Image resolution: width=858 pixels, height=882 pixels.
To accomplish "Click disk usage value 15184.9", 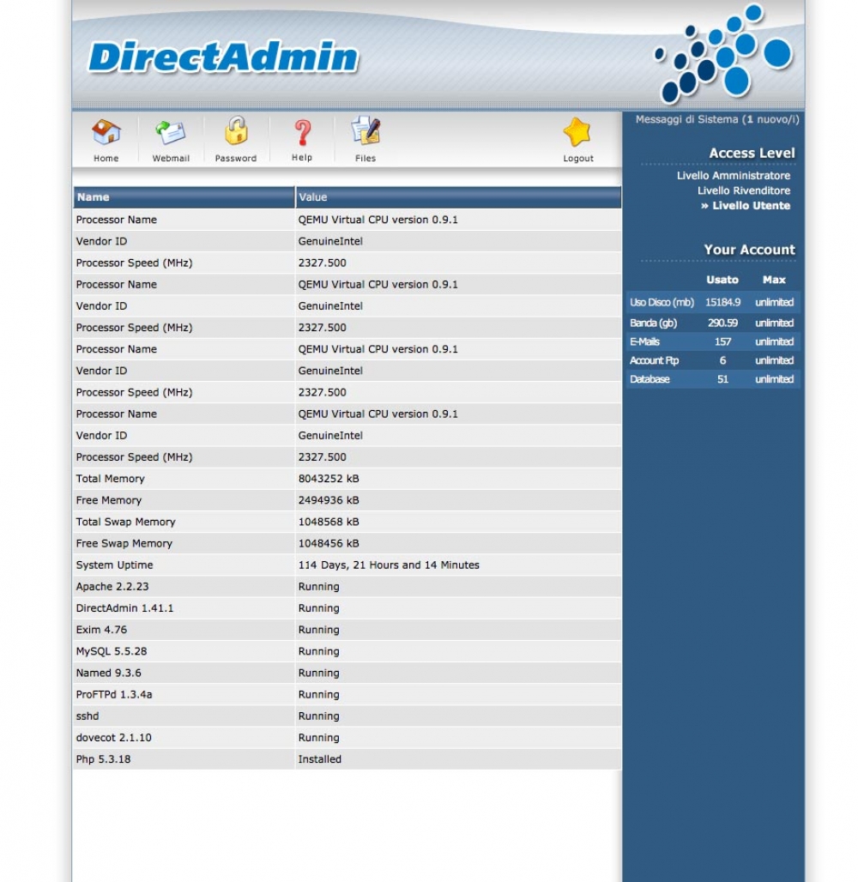I will (x=723, y=303).
